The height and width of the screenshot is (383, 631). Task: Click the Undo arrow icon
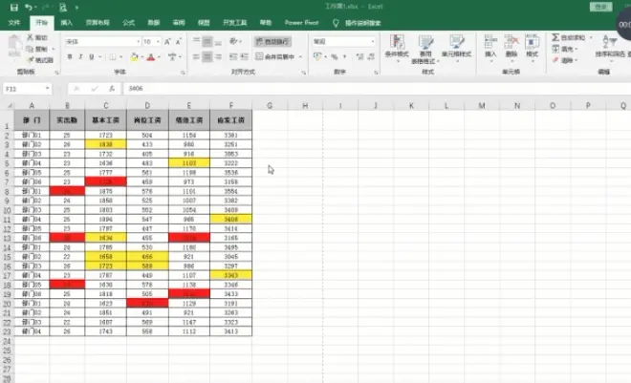28,8
